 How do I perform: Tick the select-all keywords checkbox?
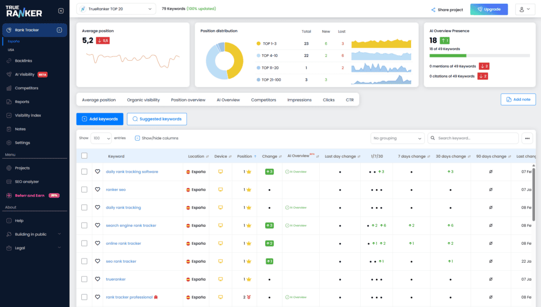(x=84, y=156)
